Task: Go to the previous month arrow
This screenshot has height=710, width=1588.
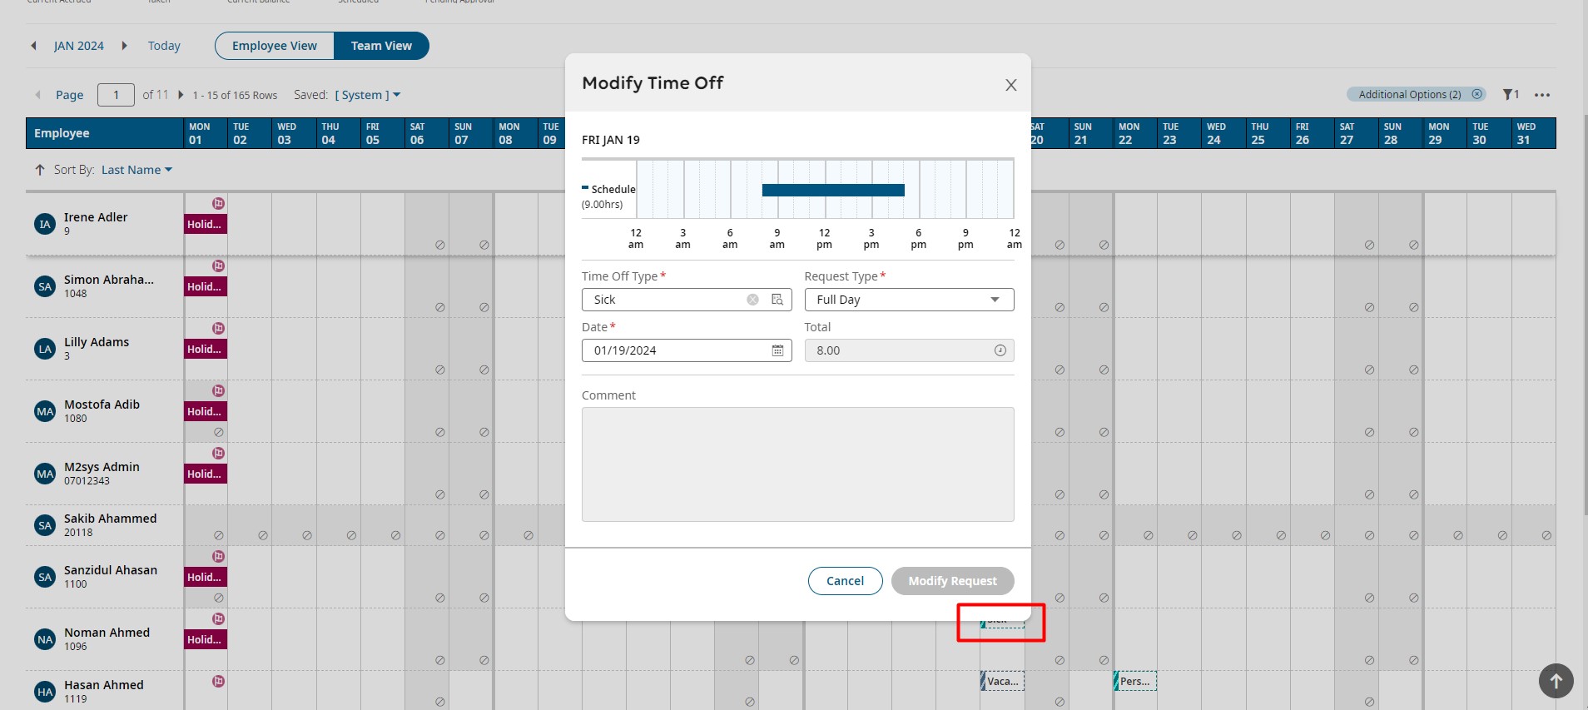Action: click(x=33, y=46)
